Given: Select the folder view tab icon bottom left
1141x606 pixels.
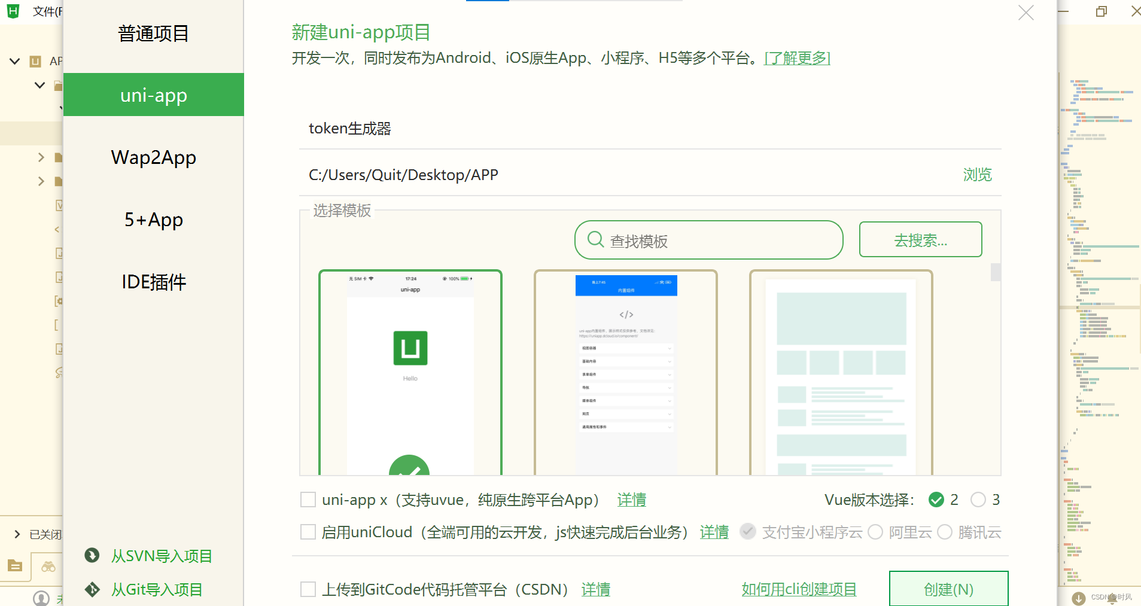Looking at the screenshot, I should 15,567.
